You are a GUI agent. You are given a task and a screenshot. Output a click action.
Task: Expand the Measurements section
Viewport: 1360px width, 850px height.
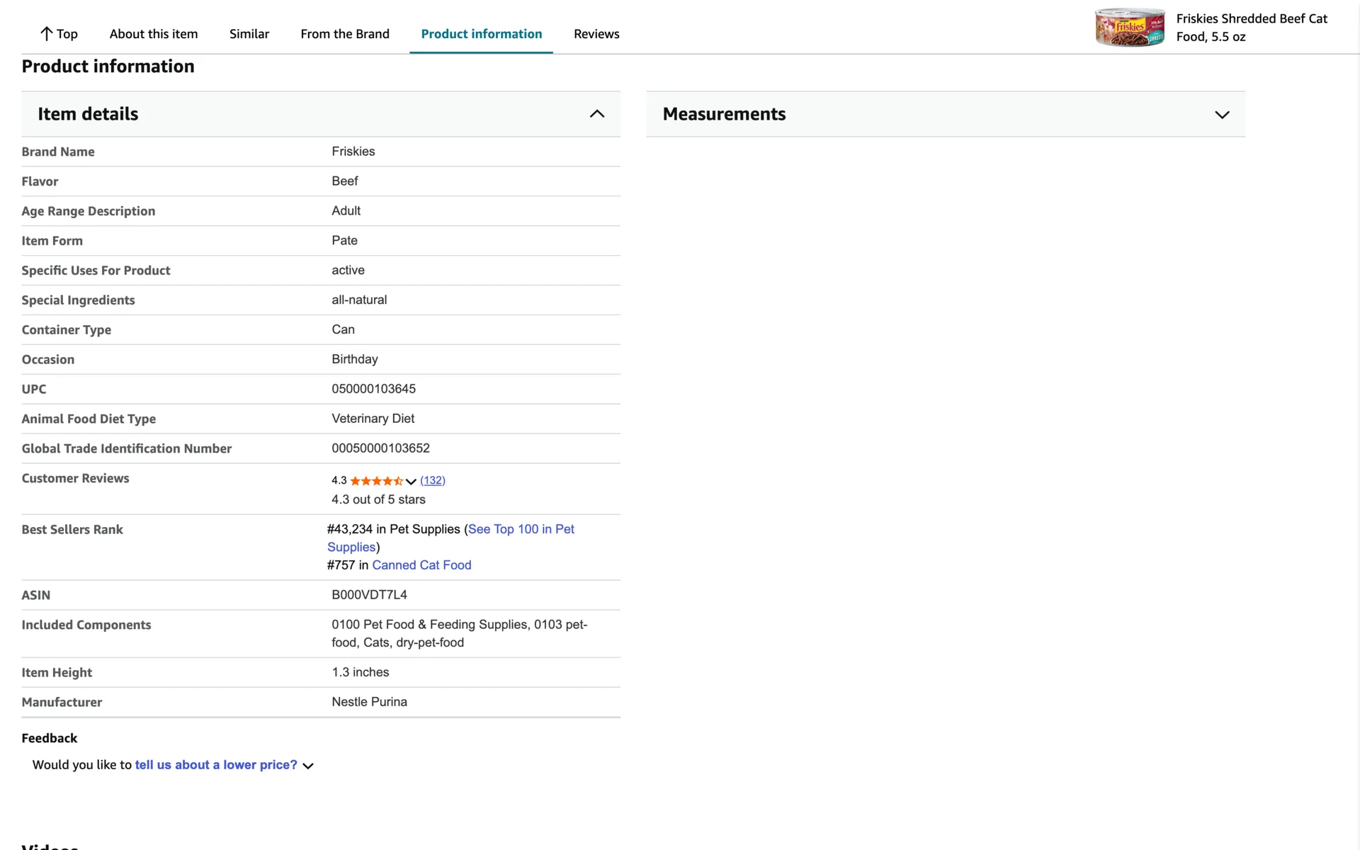pyautogui.click(x=1222, y=115)
